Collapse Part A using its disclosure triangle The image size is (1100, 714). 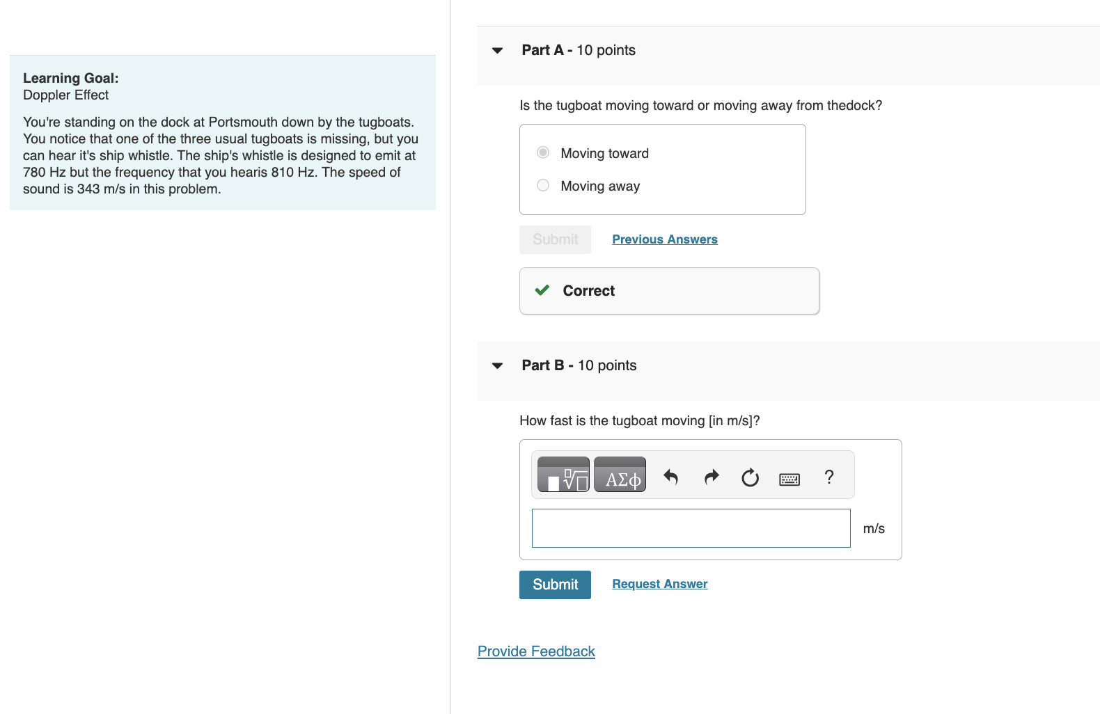tap(496, 50)
